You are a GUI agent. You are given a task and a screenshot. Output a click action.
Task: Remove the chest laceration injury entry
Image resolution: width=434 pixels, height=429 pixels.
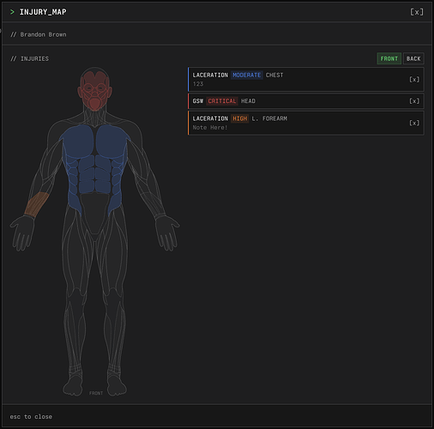click(414, 80)
